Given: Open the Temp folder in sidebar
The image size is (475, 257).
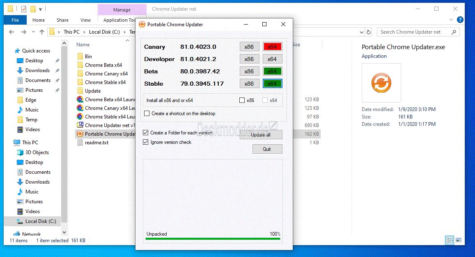Looking at the screenshot, I should [x=31, y=120].
